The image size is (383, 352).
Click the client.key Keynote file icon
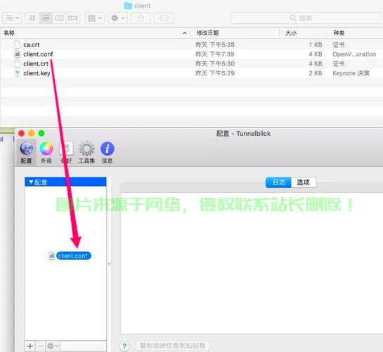(x=18, y=73)
